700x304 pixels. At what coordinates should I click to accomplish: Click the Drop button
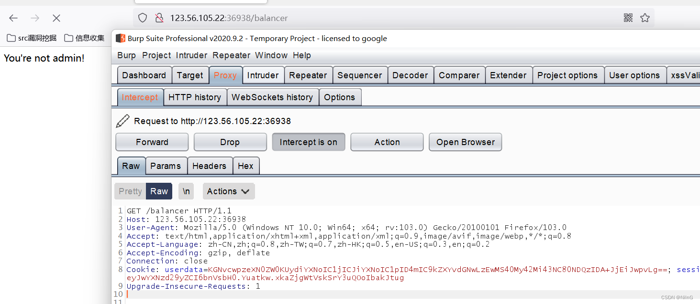pyautogui.click(x=230, y=142)
